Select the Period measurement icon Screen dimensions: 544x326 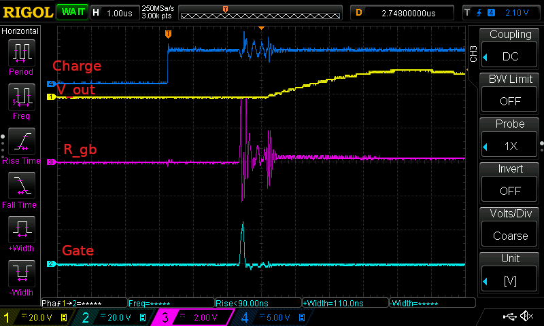pyautogui.click(x=22, y=53)
